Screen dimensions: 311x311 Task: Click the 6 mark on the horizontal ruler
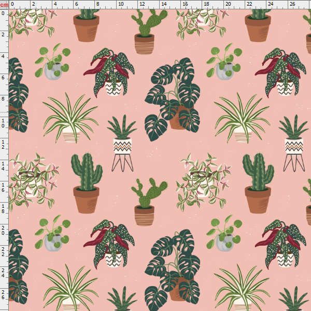click(x=77, y=4)
